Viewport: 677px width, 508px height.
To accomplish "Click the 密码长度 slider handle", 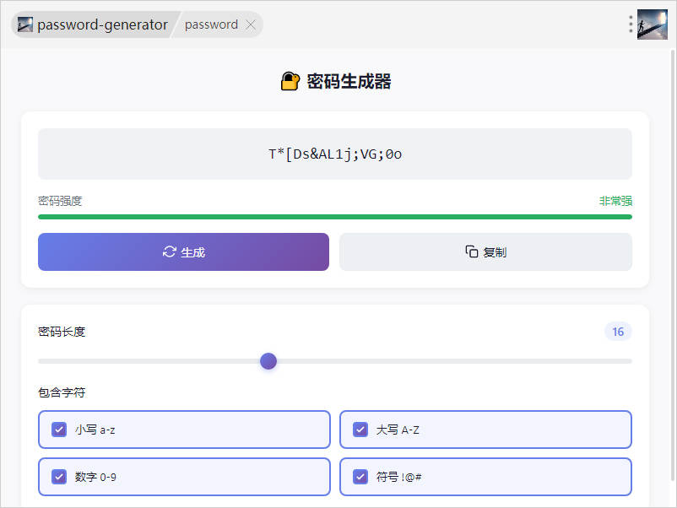I will 268,361.
